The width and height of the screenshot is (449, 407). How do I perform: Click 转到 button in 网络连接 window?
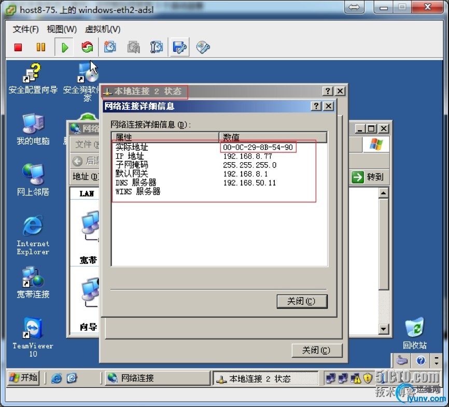click(x=368, y=177)
